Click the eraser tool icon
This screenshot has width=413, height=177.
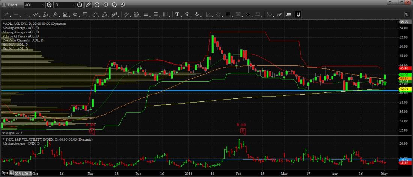tap(279, 15)
